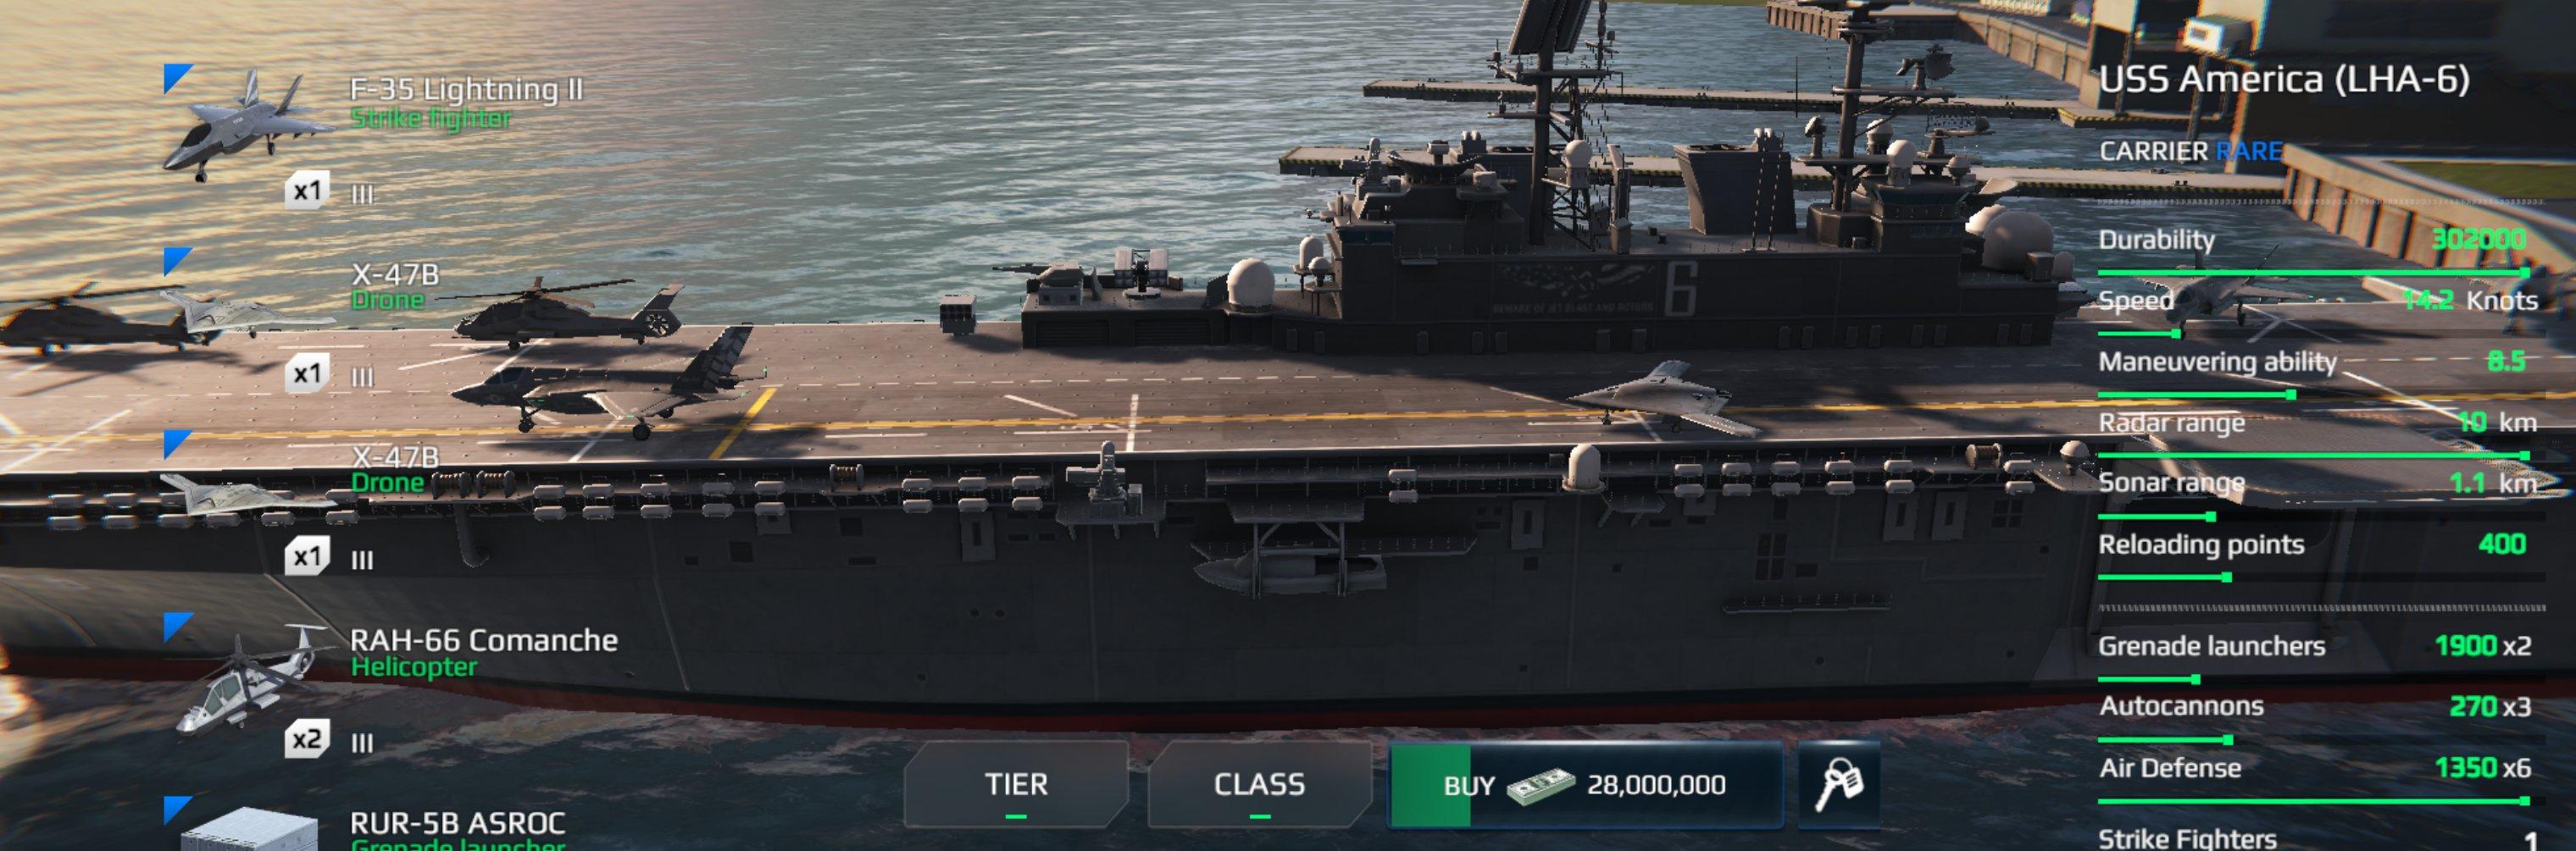Select the RUR-5B ASROC launcher icon
This screenshot has height=851, width=2576.
pos(250,829)
